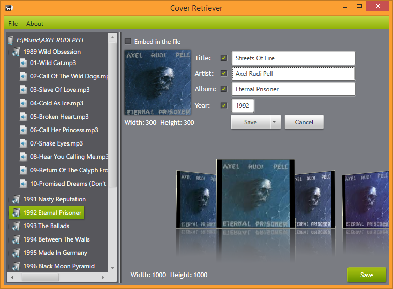Click the Cancel button
Screen dimensions: 393x289
tap(304, 122)
